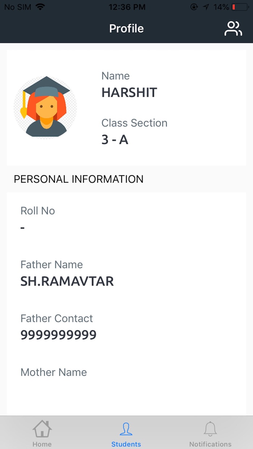Tap the PERSONAL INFORMATION section header
The width and height of the screenshot is (253, 449).
coord(78,179)
